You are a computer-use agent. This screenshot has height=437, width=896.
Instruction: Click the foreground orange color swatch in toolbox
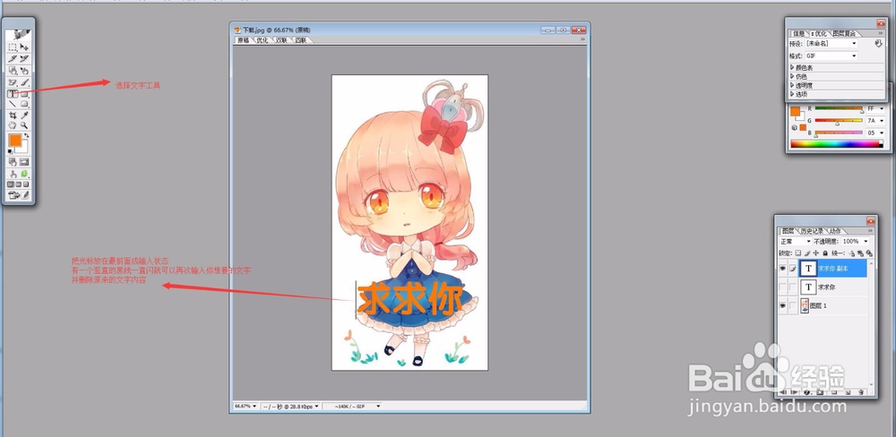(15, 141)
